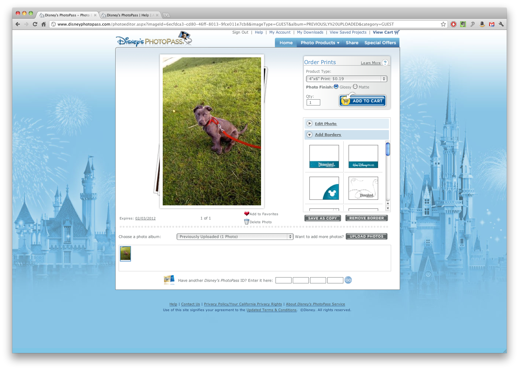Click the browser forward arrow
The width and height of the screenshot is (519, 370).
point(26,24)
